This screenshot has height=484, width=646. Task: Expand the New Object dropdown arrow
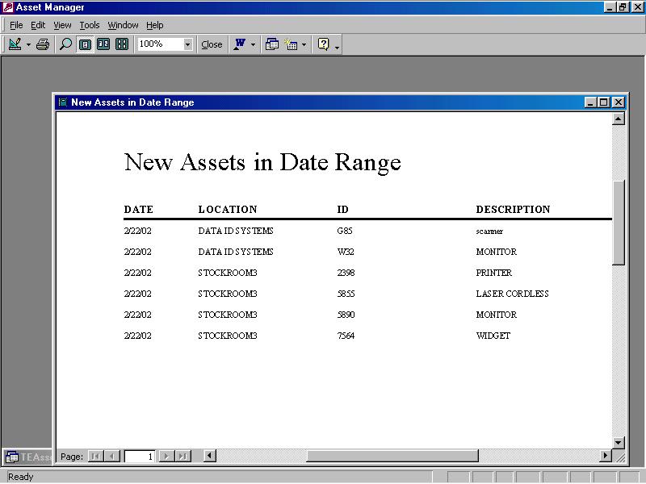[x=304, y=44]
